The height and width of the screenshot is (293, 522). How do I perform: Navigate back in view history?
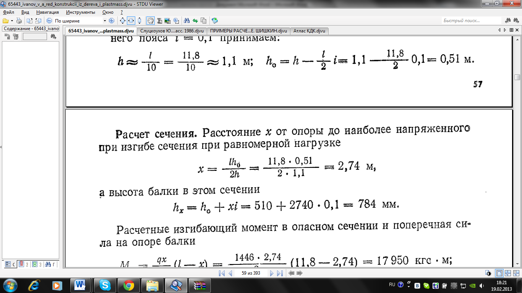point(291,273)
